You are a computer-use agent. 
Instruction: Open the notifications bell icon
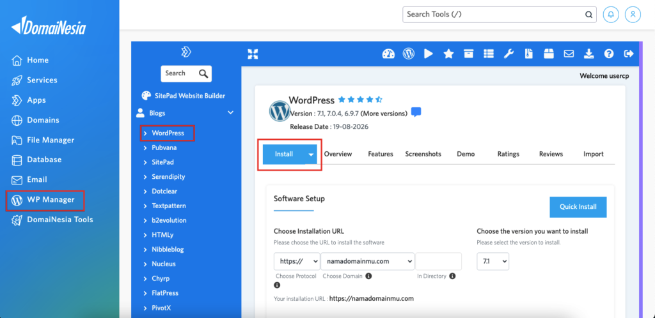611,15
